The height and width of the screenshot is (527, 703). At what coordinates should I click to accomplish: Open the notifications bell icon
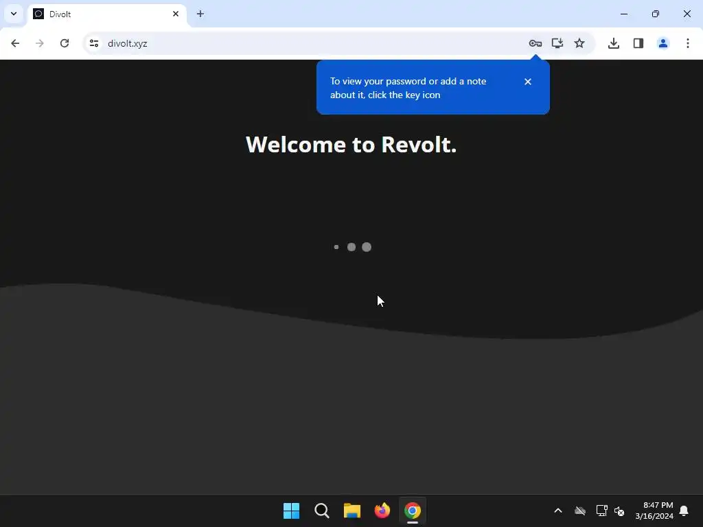(x=684, y=511)
